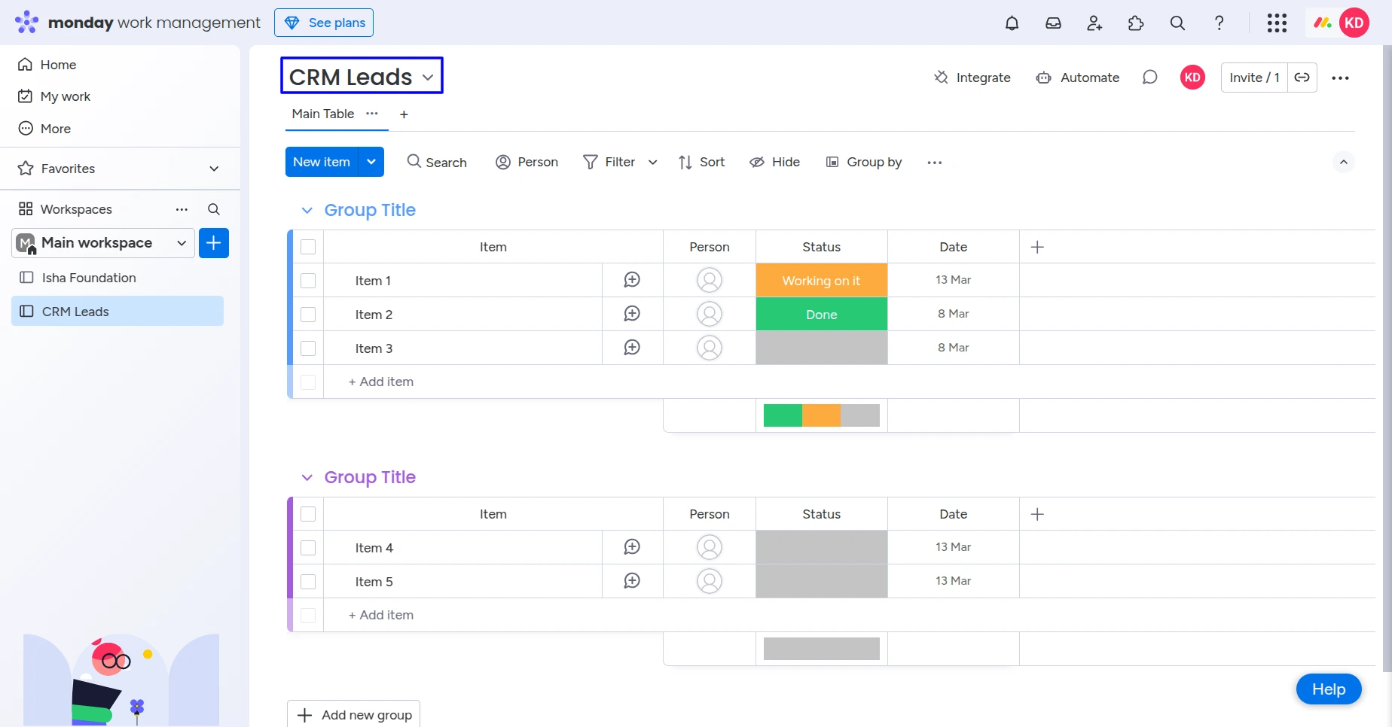Open the apps puzzle-piece icon

pyautogui.click(x=1136, y=23)
